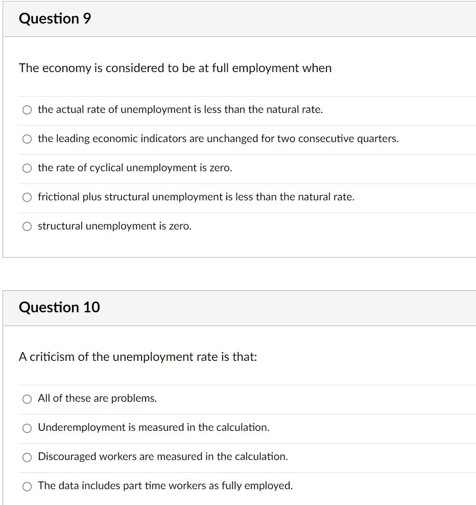Choose 'structural unemployment is zero' for Question 9
Viewport: 476px width, 505px height.
click(27, 226)
